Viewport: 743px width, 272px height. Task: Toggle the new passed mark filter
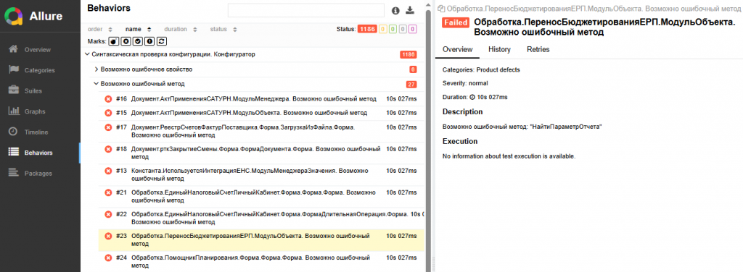click(x=137, y=41)
